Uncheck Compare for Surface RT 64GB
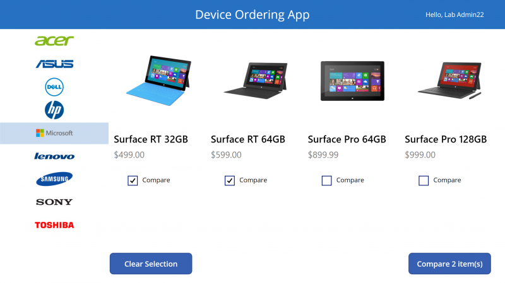505x283 pixels. point(230,180)
